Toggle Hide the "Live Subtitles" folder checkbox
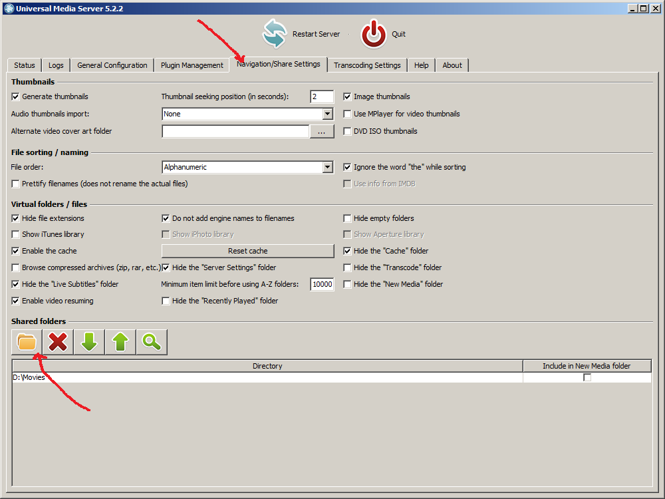 click(16, 284)
